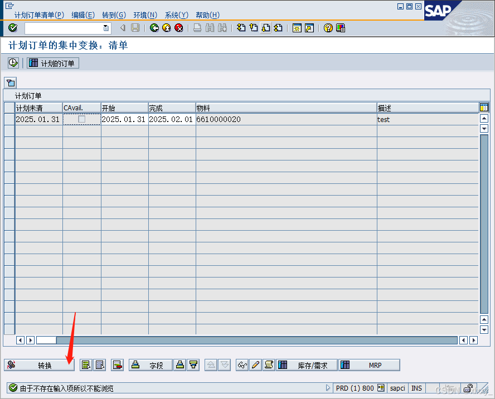Click the 计划未清 column header

(x=39, y=108)
